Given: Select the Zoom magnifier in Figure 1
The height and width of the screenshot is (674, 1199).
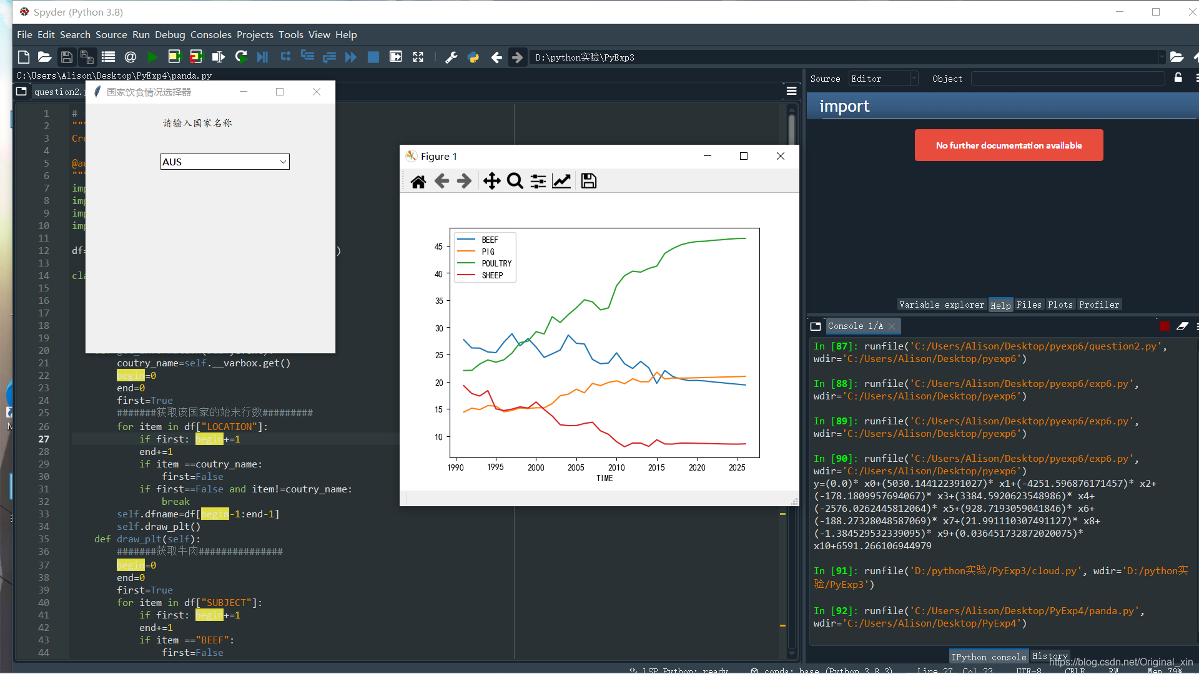Looking at the screenshot, I should tap(515, 181).
